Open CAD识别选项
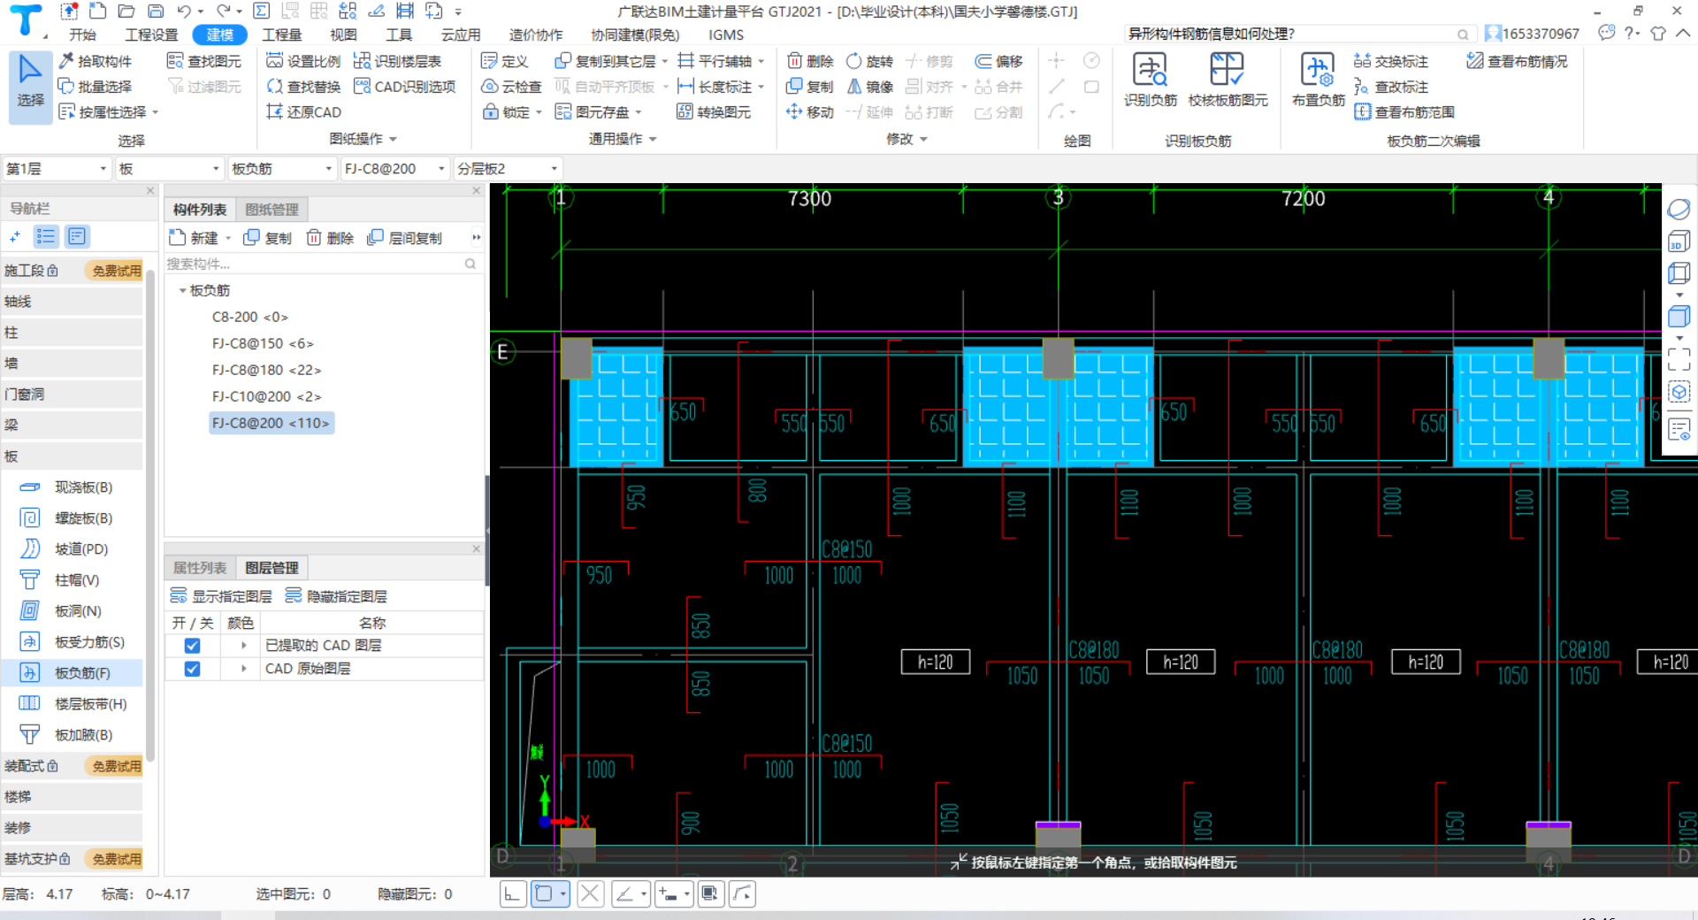Image resolution: width=1698 pixels, height=920 pixels. pyautogui.click(x=404, y=87)
